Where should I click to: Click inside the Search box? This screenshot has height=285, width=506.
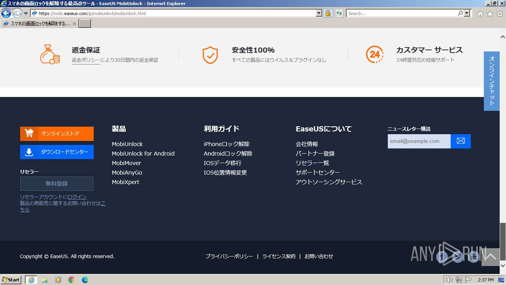401,13
